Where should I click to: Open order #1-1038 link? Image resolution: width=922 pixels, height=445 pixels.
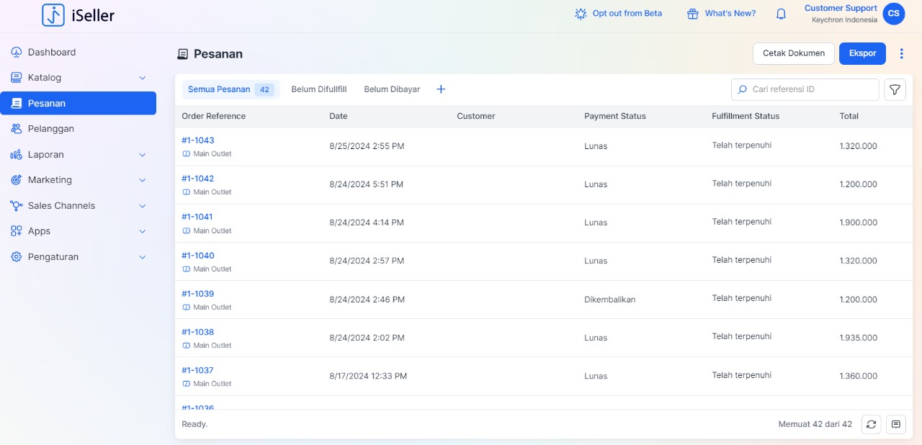(x=198, y=332)
